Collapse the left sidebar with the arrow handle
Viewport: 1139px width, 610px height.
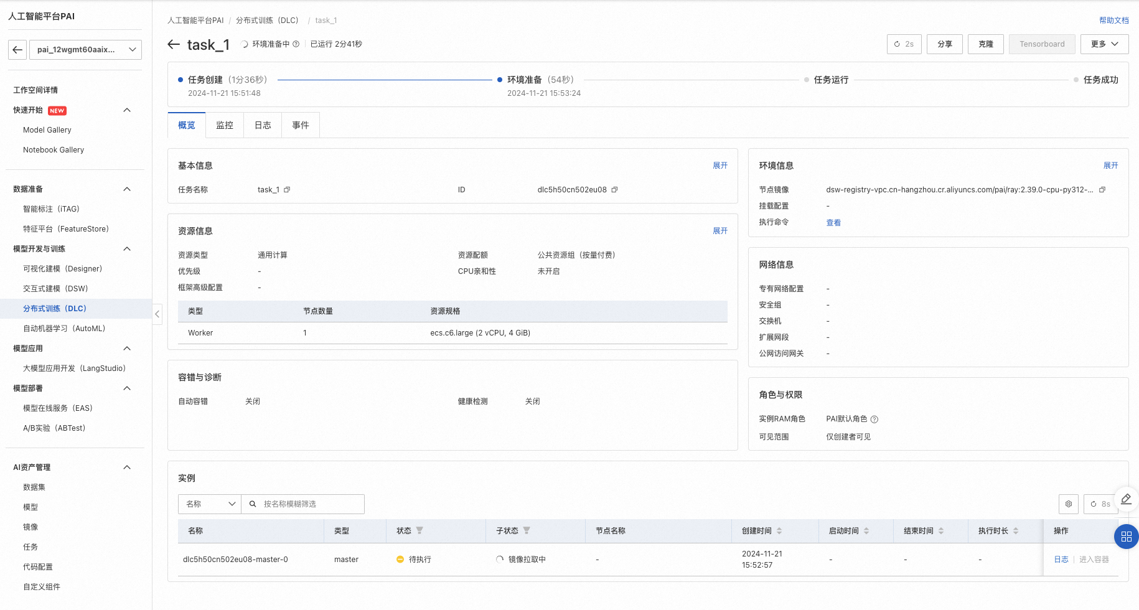click(157, 314)
